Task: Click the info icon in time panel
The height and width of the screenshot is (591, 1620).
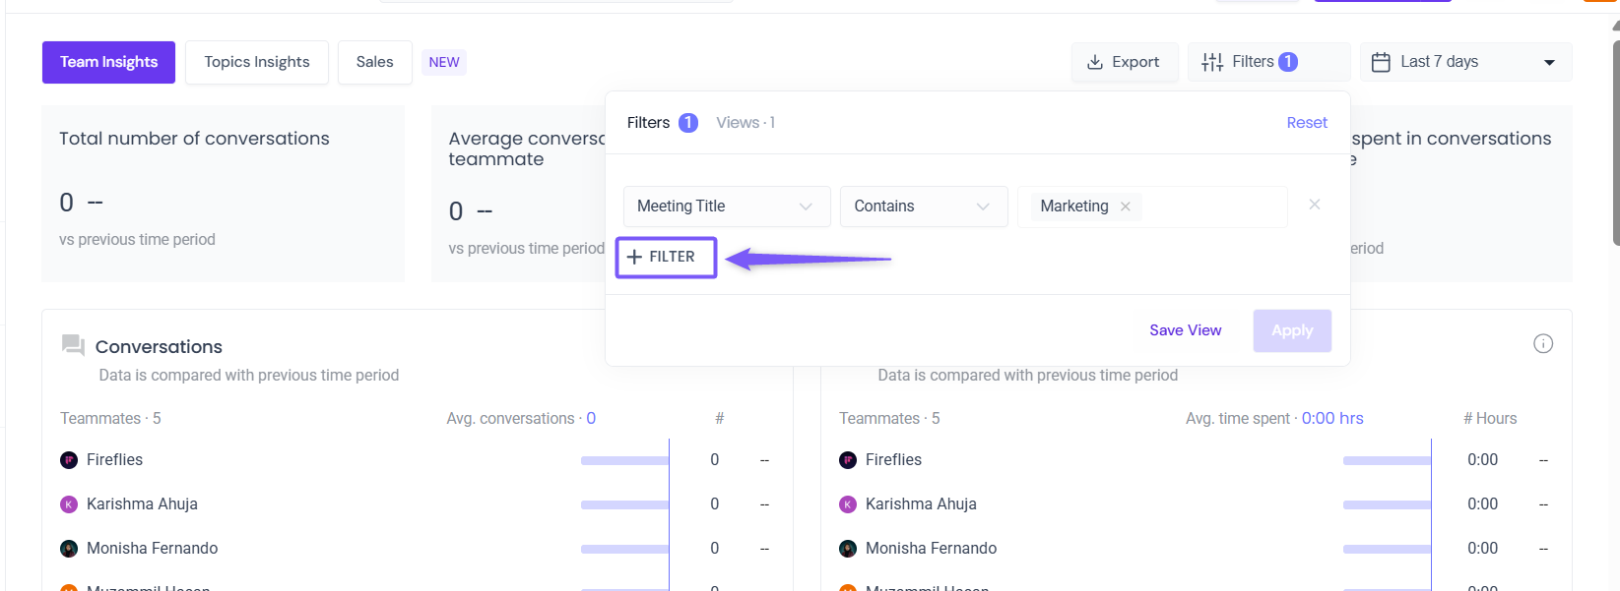Action: pyautogui.click(x=1543, y=343)
